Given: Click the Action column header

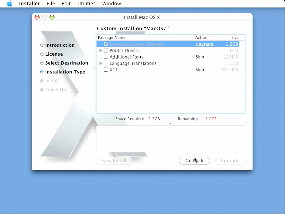Looking at the screenshot, I should pyautogui.click(x=204, y=37).
